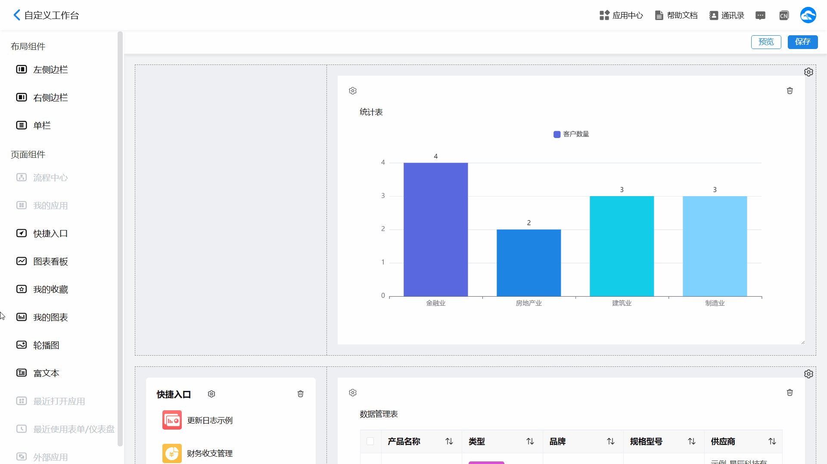Delete the 统计表 chart widget
827x464 pixels.
[x=790, y=91]
